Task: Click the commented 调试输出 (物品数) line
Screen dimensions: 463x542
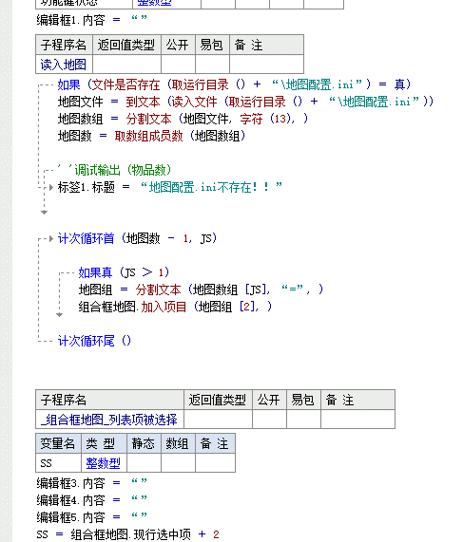Action: click(115, 170)
